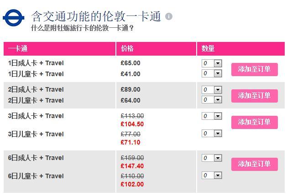The image size is (287, 196).
Task: Click the red £104.50 discounted price
Action: point(132,124)
